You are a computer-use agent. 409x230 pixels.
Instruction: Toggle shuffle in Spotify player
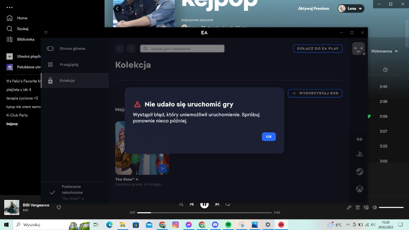coord(181,204)
